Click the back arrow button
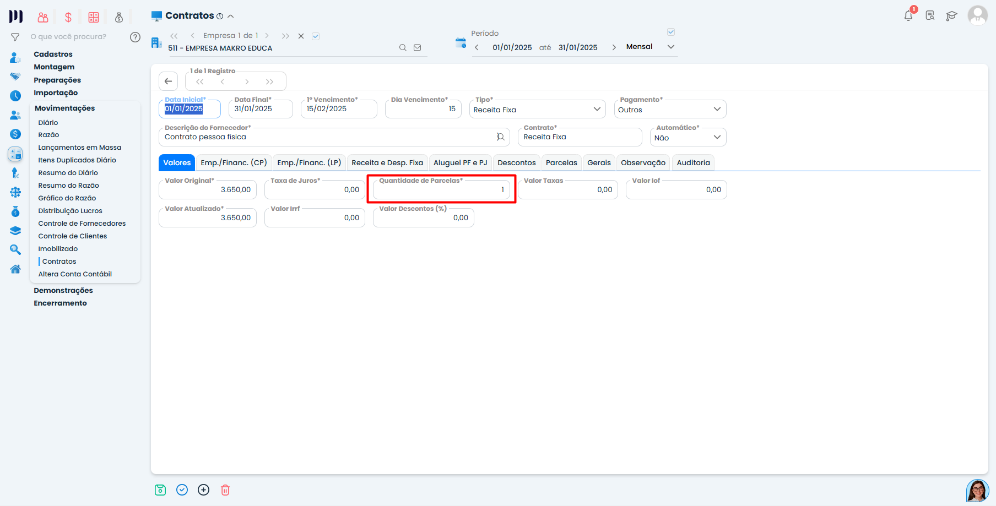The image size is (996, 506). (169, 81)
